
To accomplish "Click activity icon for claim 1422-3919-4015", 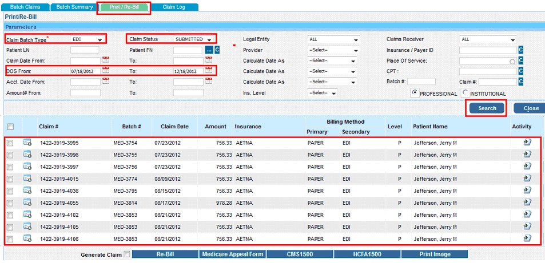I will point(527,178).
